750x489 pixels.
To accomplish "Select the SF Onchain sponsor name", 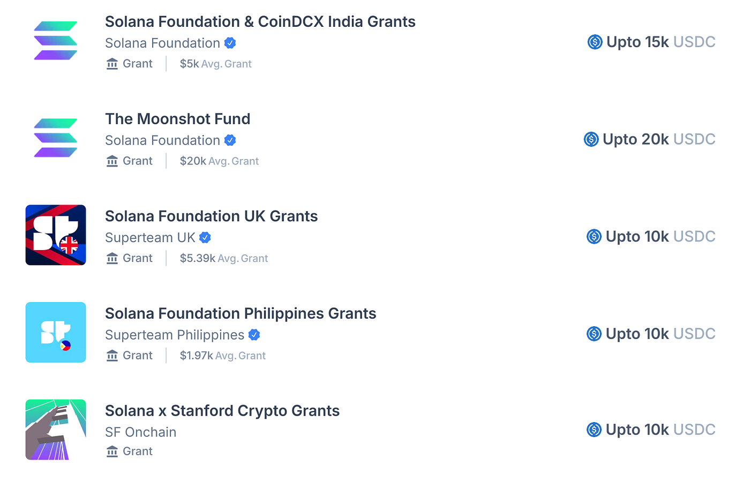I will pos(140,432).
